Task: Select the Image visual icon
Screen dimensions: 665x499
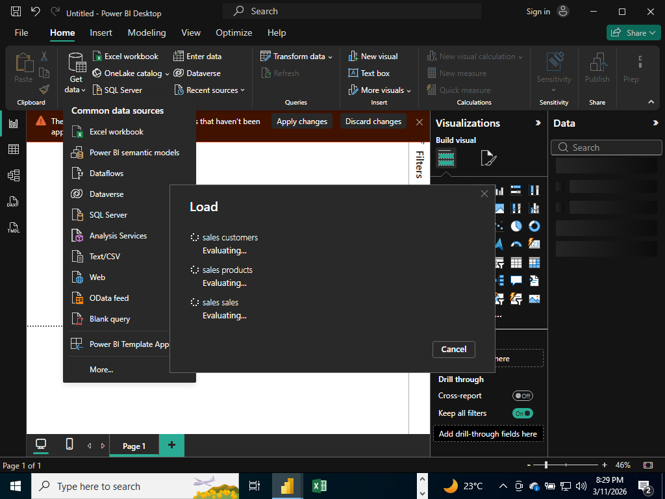Action: [x=534, y=299]
